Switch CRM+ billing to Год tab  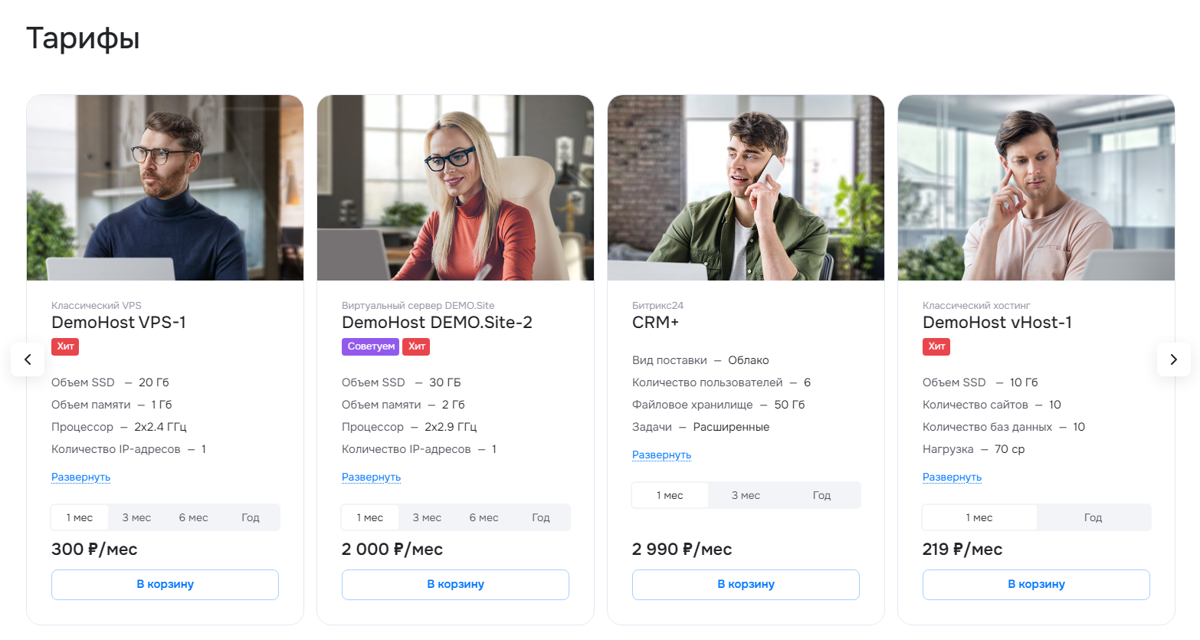(x=821, y=495)
